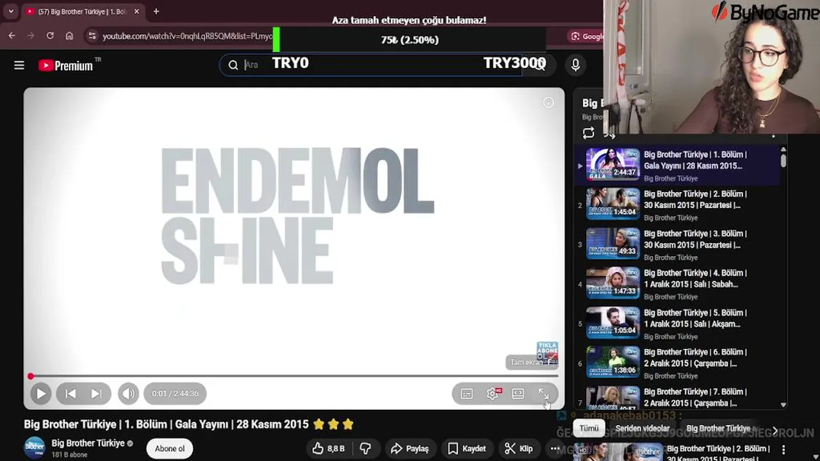
Task: Show more filter chips with arrow
Action: click(x=775, y=430)
